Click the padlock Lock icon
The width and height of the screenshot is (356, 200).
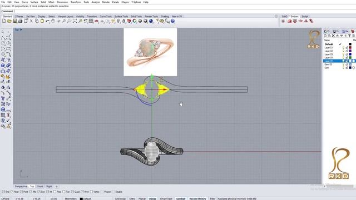(x=123, y=21)
